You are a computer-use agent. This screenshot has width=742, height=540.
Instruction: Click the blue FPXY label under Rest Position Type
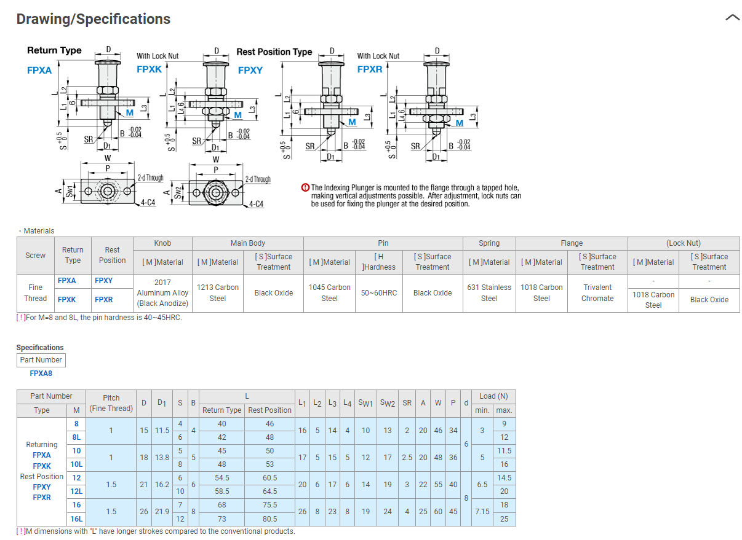coord(250,70)
